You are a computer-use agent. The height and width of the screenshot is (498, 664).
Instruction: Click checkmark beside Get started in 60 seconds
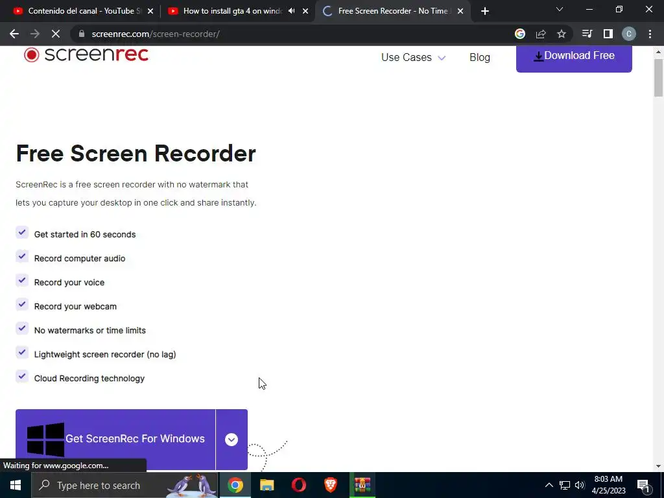click(x=22, y=233)
